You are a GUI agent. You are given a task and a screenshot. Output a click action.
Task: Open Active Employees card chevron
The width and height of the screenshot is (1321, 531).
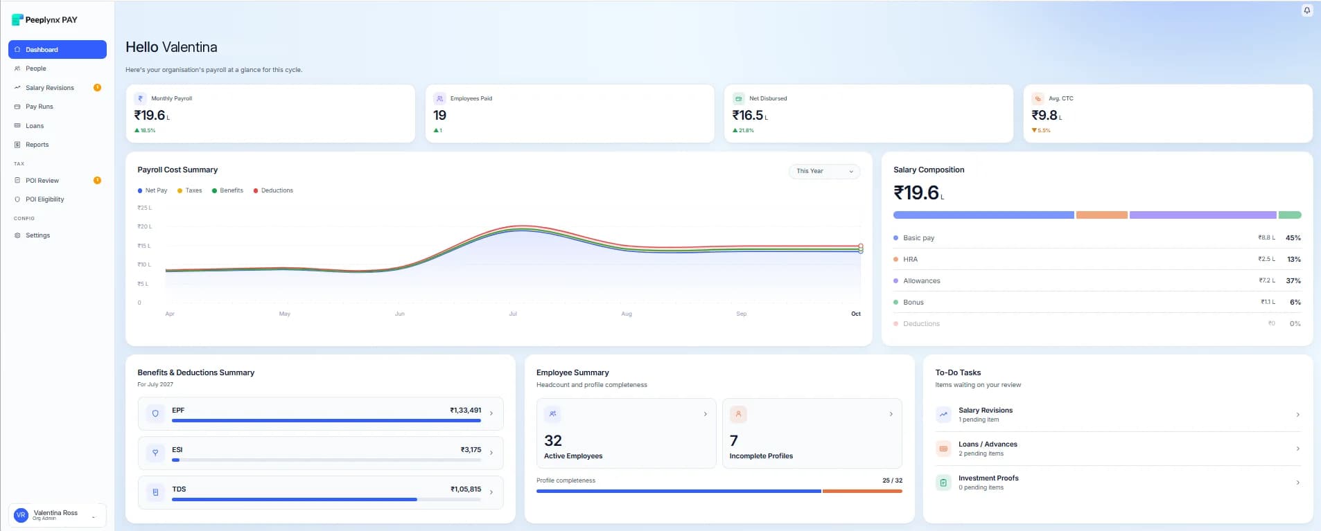[706, 414]
